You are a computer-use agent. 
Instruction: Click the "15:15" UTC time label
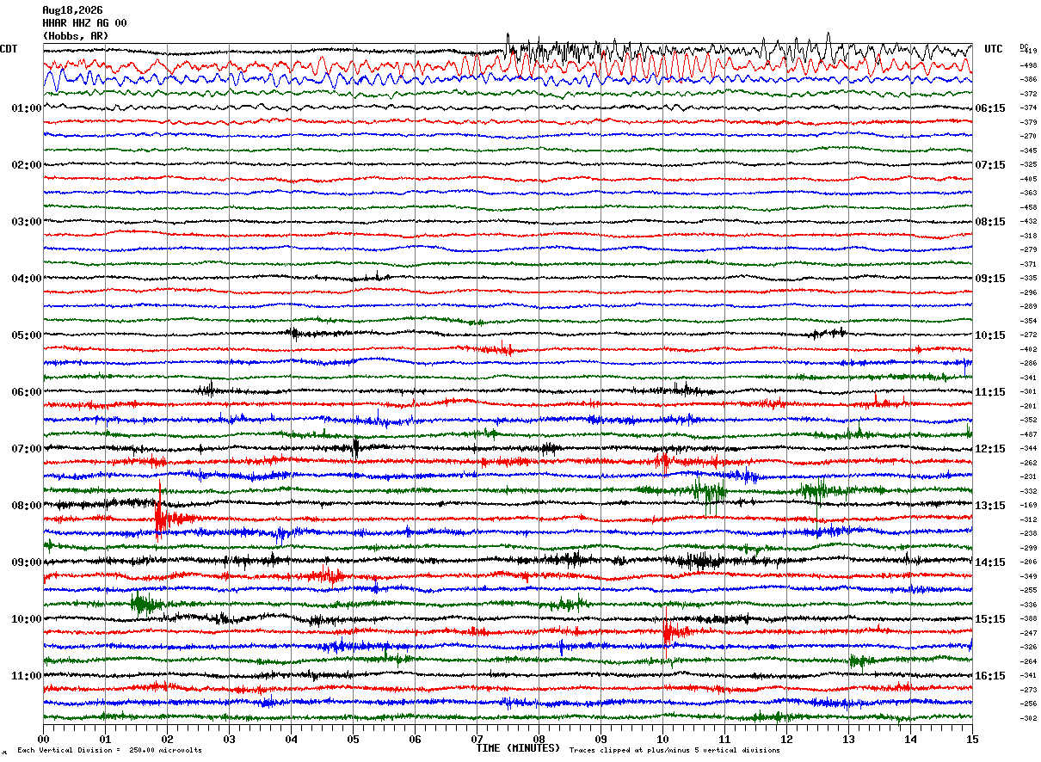pyautogui.click(x=990, y=619)
